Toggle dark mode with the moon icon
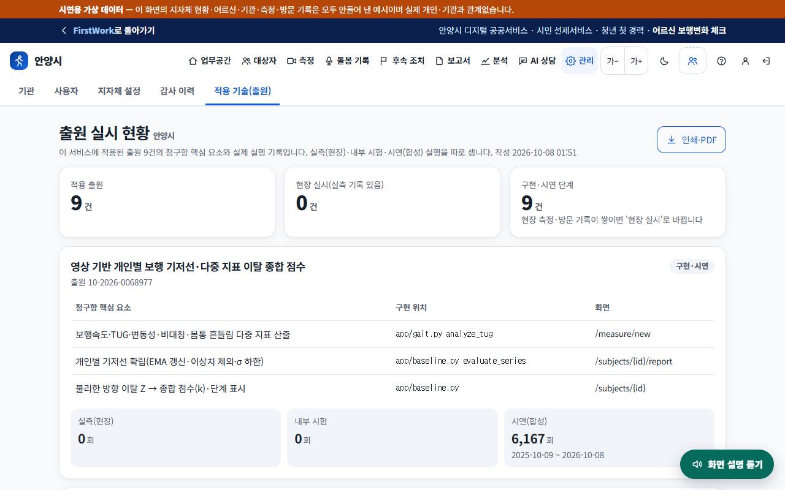 [664, 61]
